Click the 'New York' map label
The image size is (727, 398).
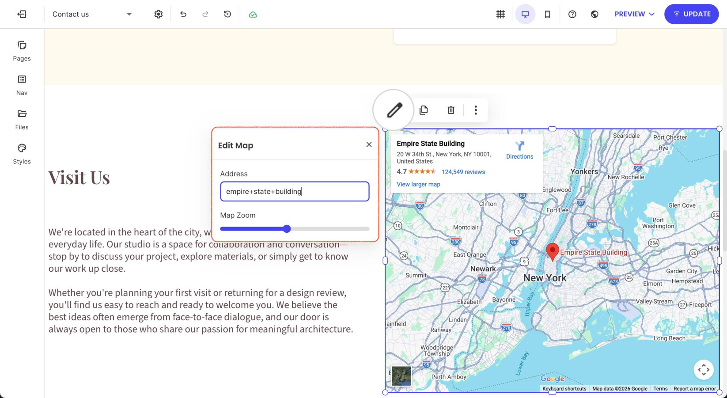(545, 278)
